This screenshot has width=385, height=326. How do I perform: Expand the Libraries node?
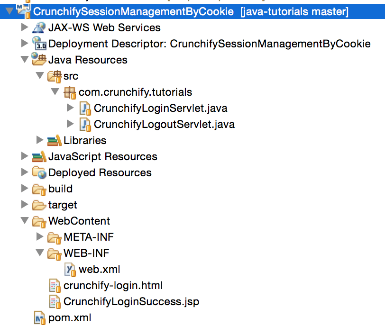40,140
